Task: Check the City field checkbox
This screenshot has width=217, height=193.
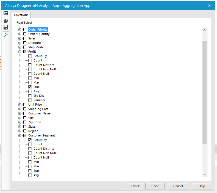Action: 25,118
